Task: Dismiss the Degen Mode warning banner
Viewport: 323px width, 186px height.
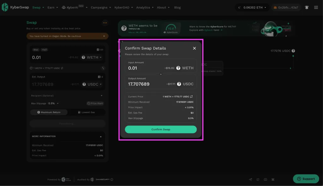Action: [x=104, y=36]
